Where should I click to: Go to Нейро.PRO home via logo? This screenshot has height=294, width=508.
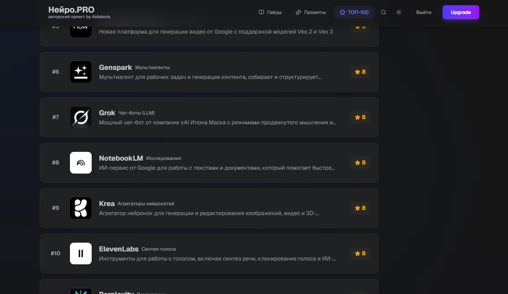71,10
